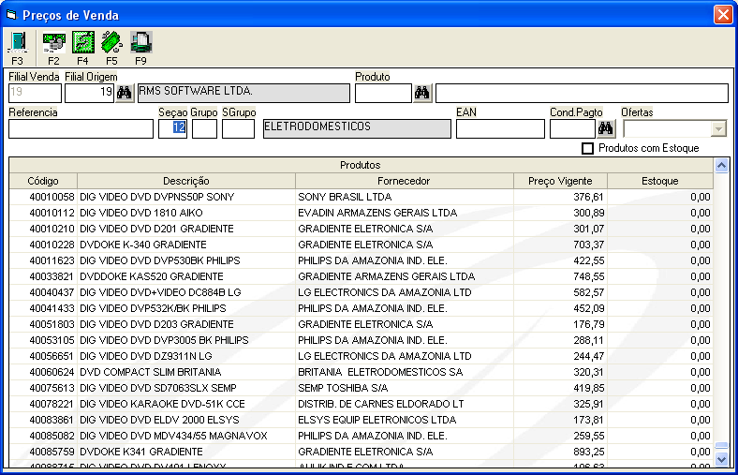The width and height of the screenshot is (738, 475).
Task: Select row DVDDOKE KAS520 GRADIENTE
Action: click(x=361, y=276)
